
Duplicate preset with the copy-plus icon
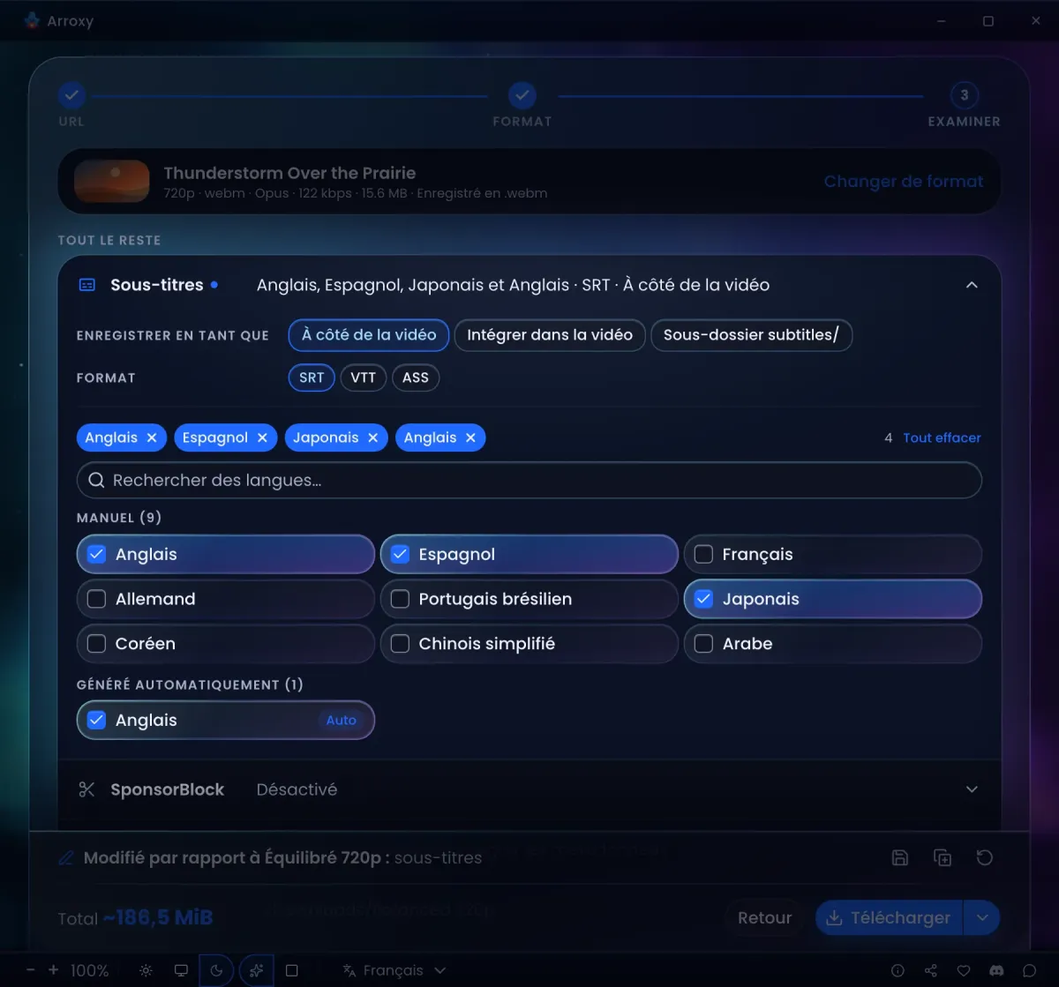coord(943,857)
